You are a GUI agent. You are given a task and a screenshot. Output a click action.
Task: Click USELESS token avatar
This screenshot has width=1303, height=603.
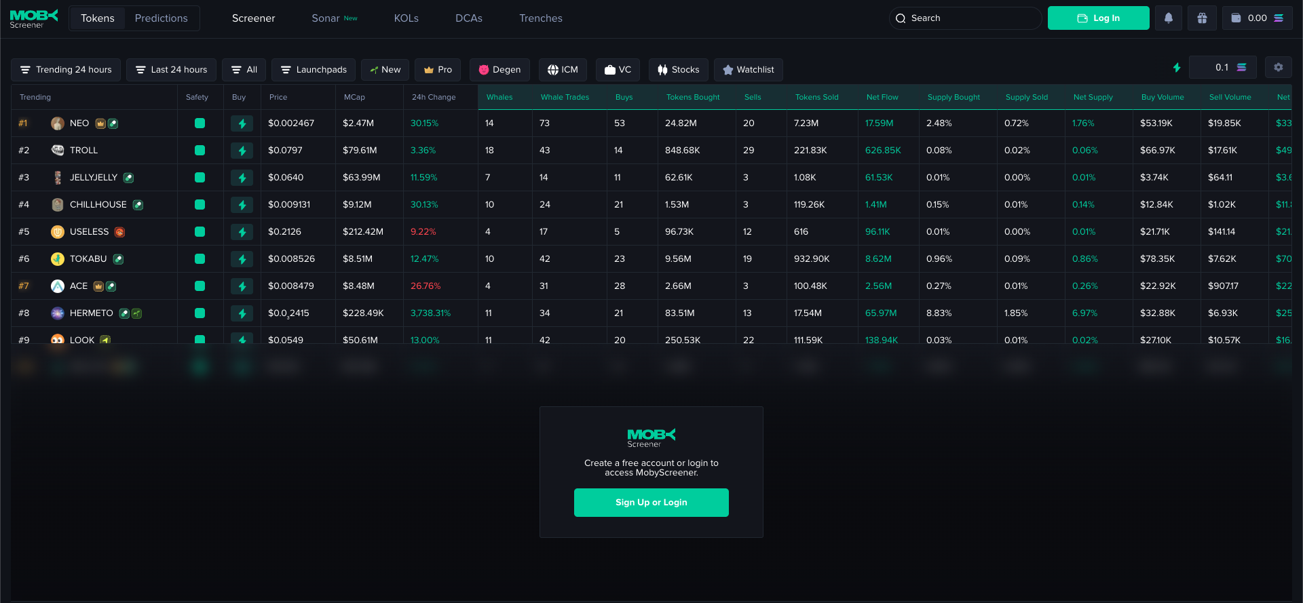(x=58, y=232)
